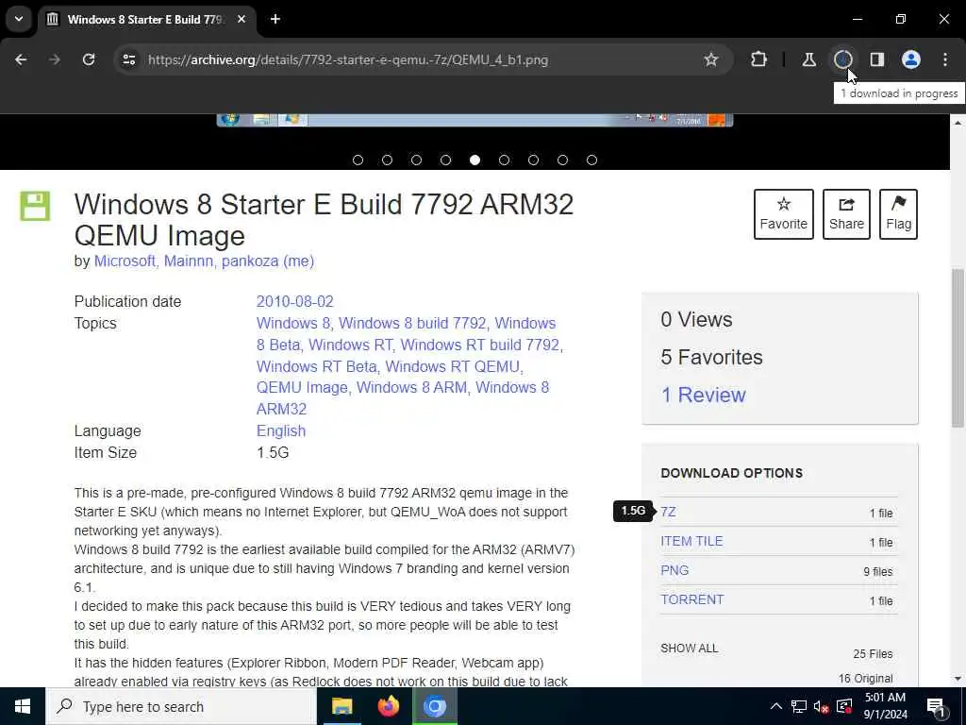Reload the archive.org page
Screen dimensions: 966x725
[89, 59]
